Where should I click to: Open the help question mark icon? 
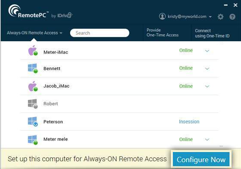(232, 17)
